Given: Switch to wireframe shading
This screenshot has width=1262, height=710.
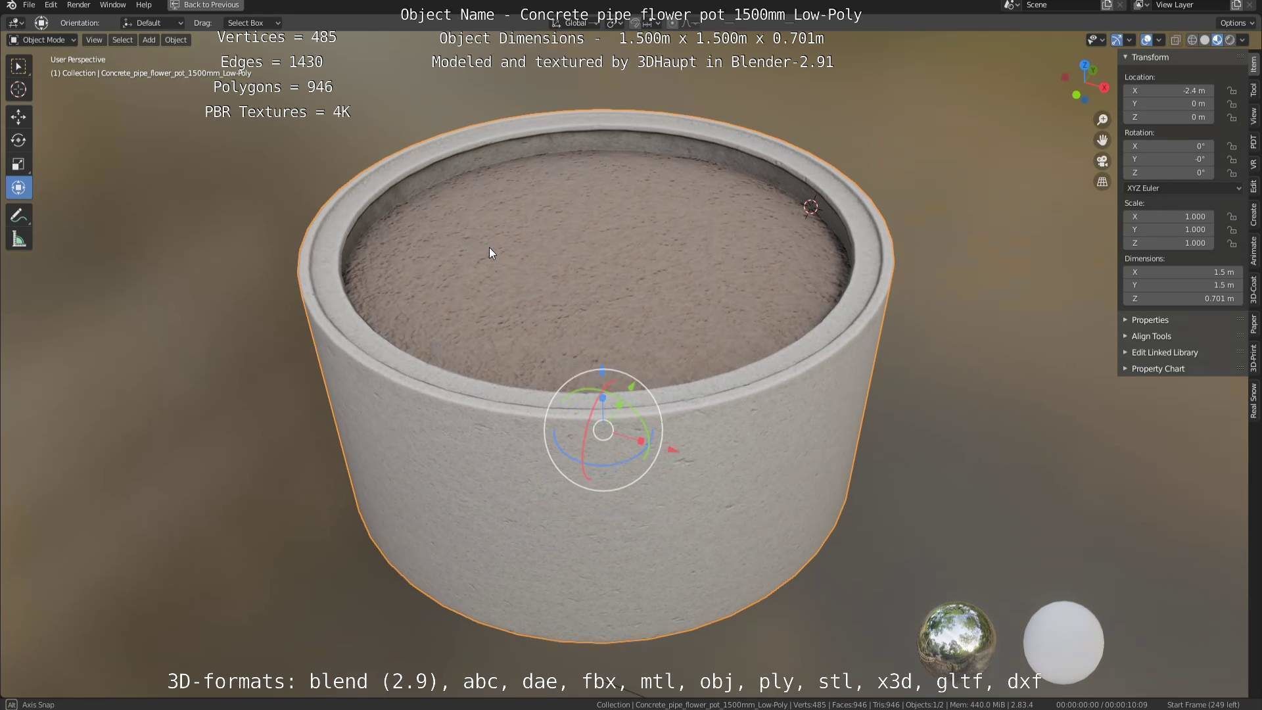Looking at the screenshot, I should coord(1192,40).
